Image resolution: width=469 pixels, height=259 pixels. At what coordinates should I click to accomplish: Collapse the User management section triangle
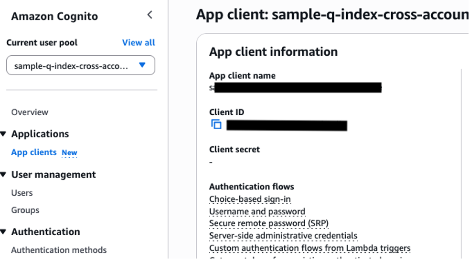[3, 175]
